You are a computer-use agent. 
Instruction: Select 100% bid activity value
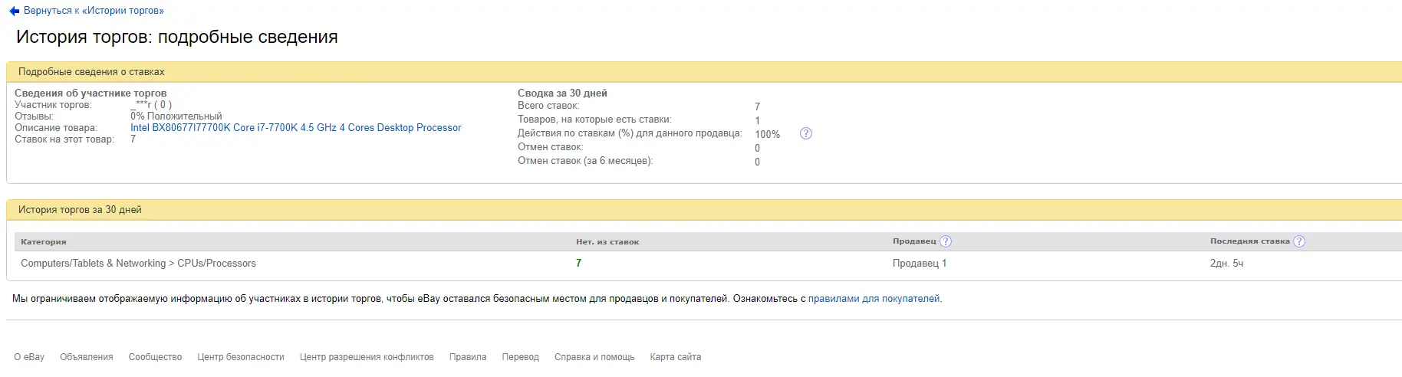click(x=768, y=135)
